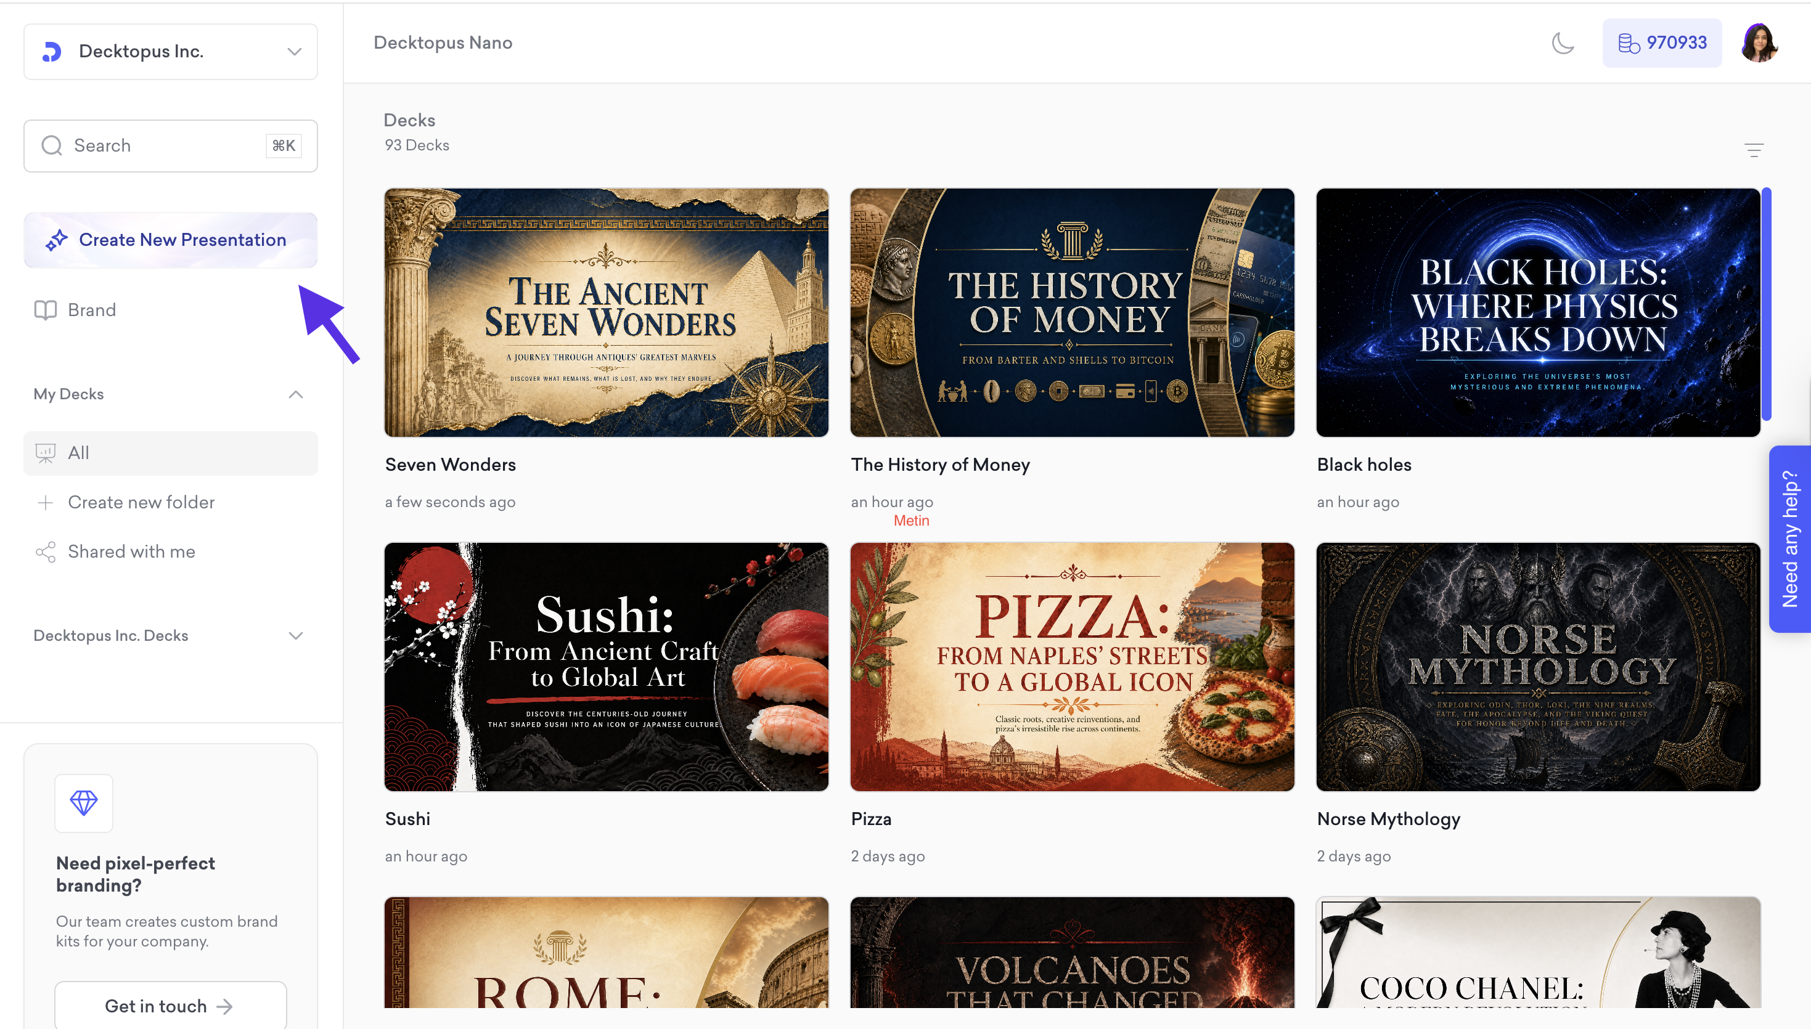Select the All decks folder
1811x1029 pixels.
170,453
